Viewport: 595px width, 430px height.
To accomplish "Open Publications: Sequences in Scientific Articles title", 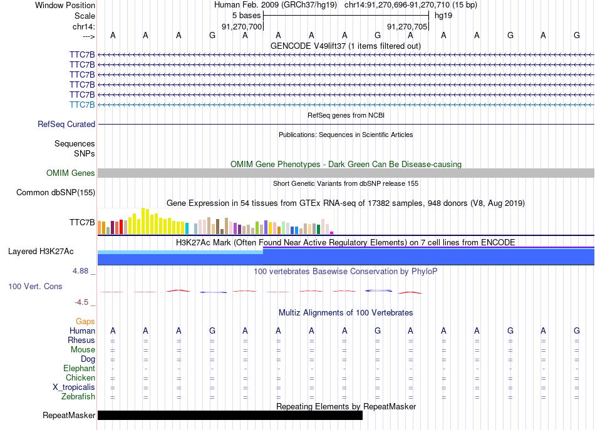I will (x=346, y=135).
